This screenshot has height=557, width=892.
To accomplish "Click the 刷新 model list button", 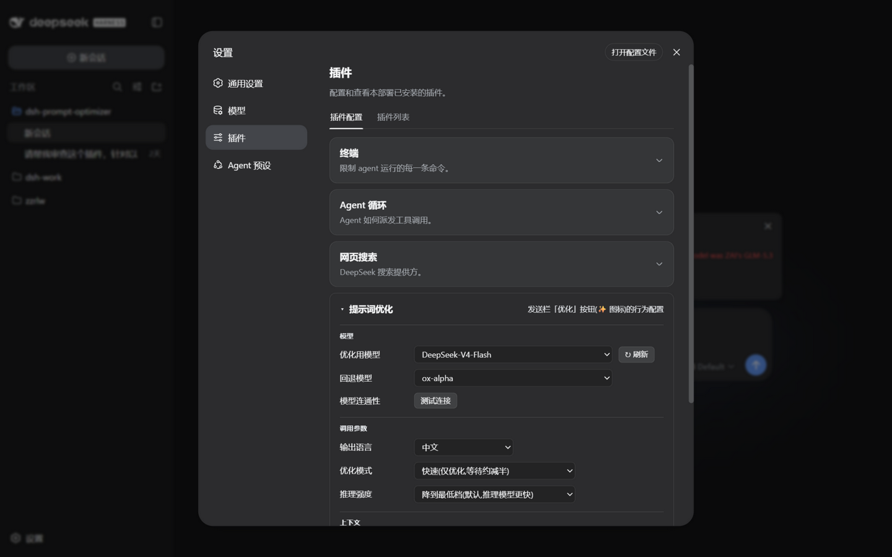I will click(636, 355).
